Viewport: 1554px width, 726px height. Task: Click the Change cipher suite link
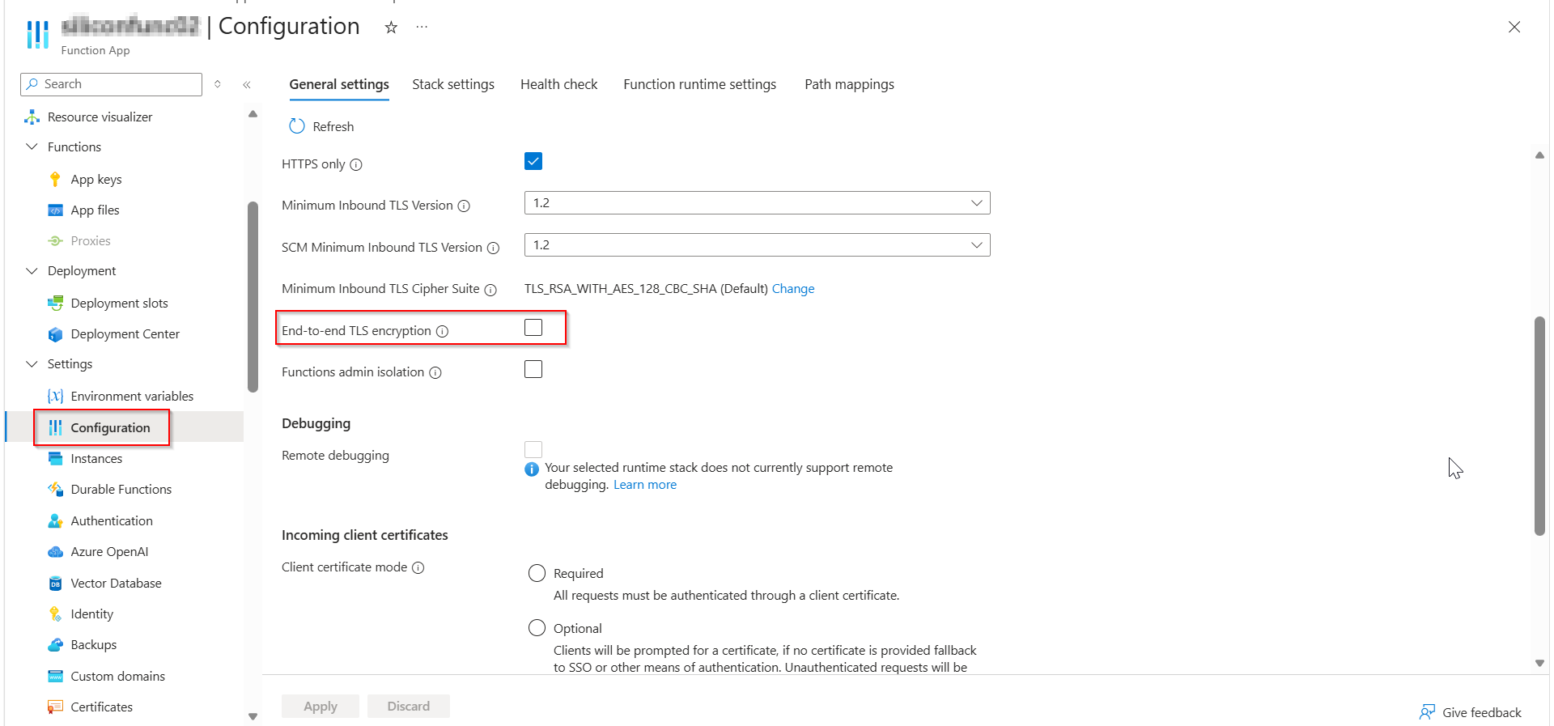click(793, 289)
